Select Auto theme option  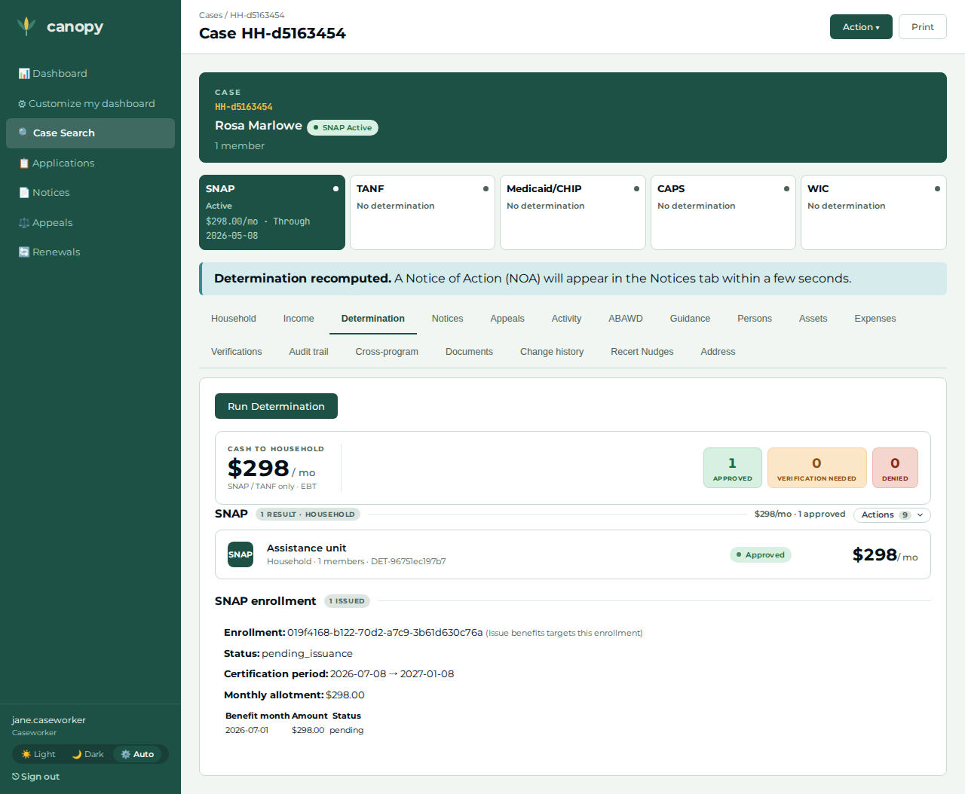137,754
